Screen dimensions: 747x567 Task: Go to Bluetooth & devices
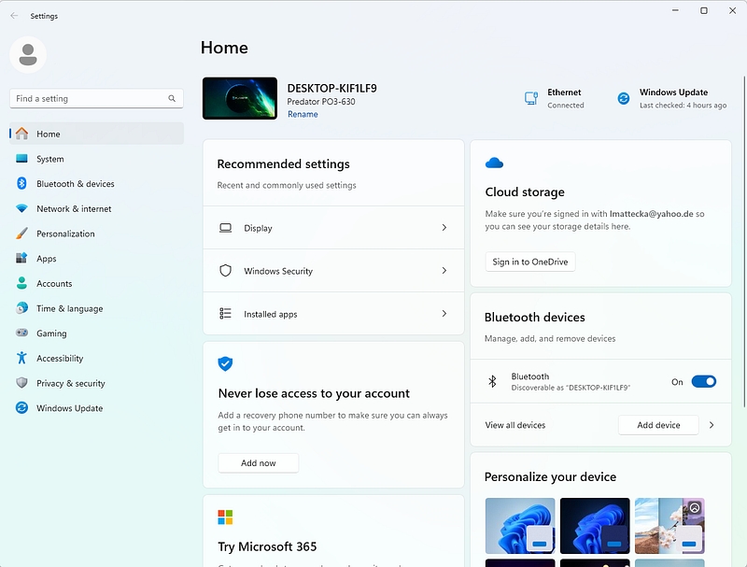pos(97,183)
